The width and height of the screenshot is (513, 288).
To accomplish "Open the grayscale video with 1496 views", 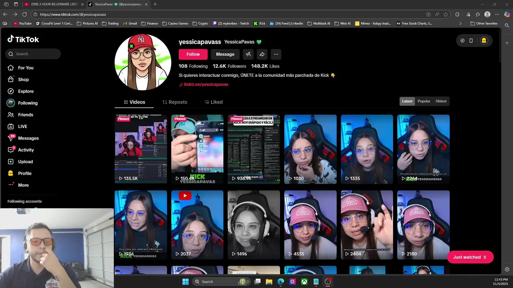I will 254,225.
